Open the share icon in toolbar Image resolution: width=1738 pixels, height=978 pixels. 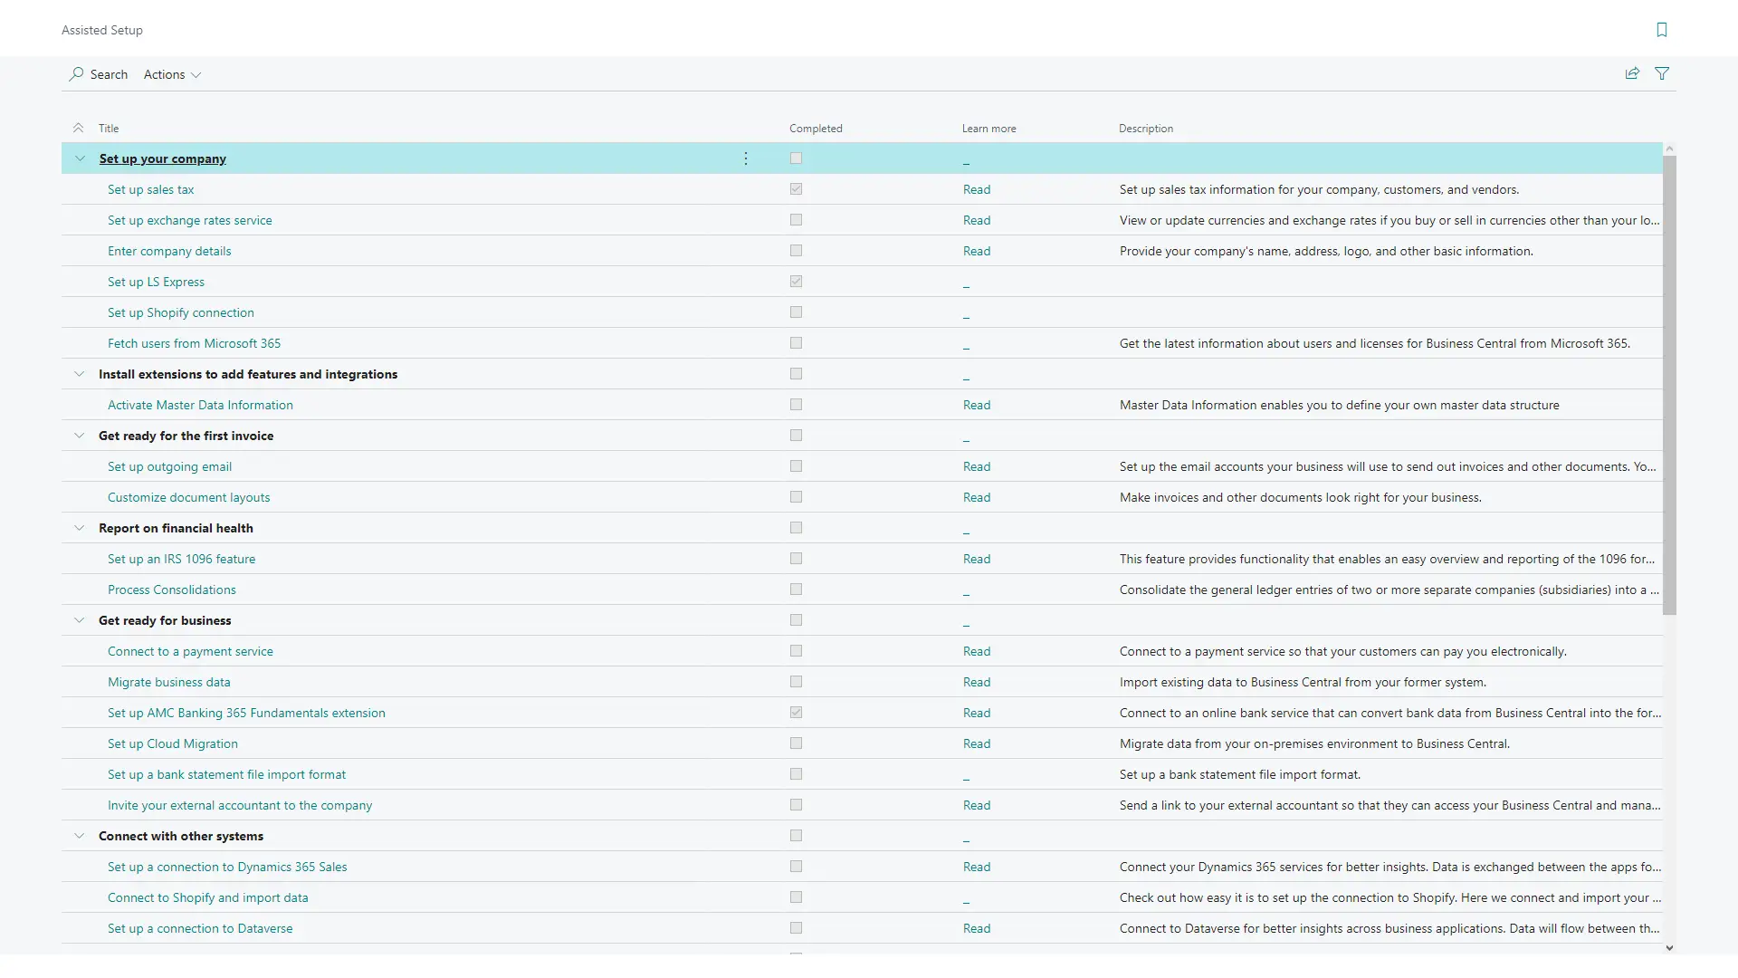(1632, 73)
